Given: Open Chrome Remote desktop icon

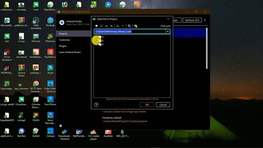Looking at the screenshot, I should [36, 102].
